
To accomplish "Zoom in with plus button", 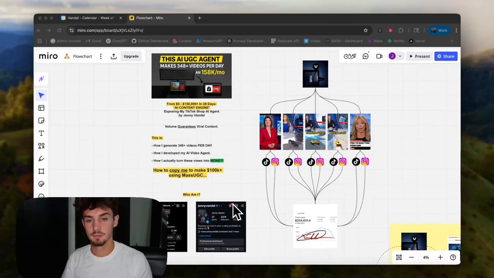I will tap(440, 257).
